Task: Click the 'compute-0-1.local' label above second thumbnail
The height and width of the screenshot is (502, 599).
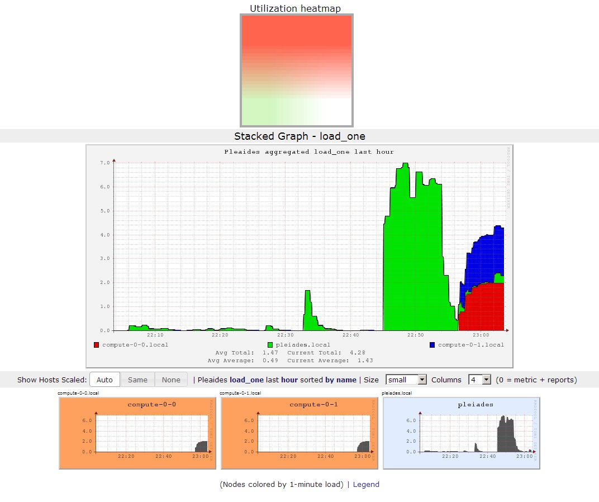Action: 240,393
